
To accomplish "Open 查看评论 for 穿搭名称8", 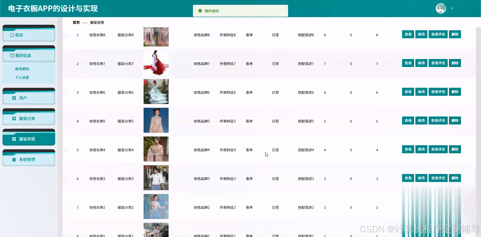I will (x=438, y=34).
